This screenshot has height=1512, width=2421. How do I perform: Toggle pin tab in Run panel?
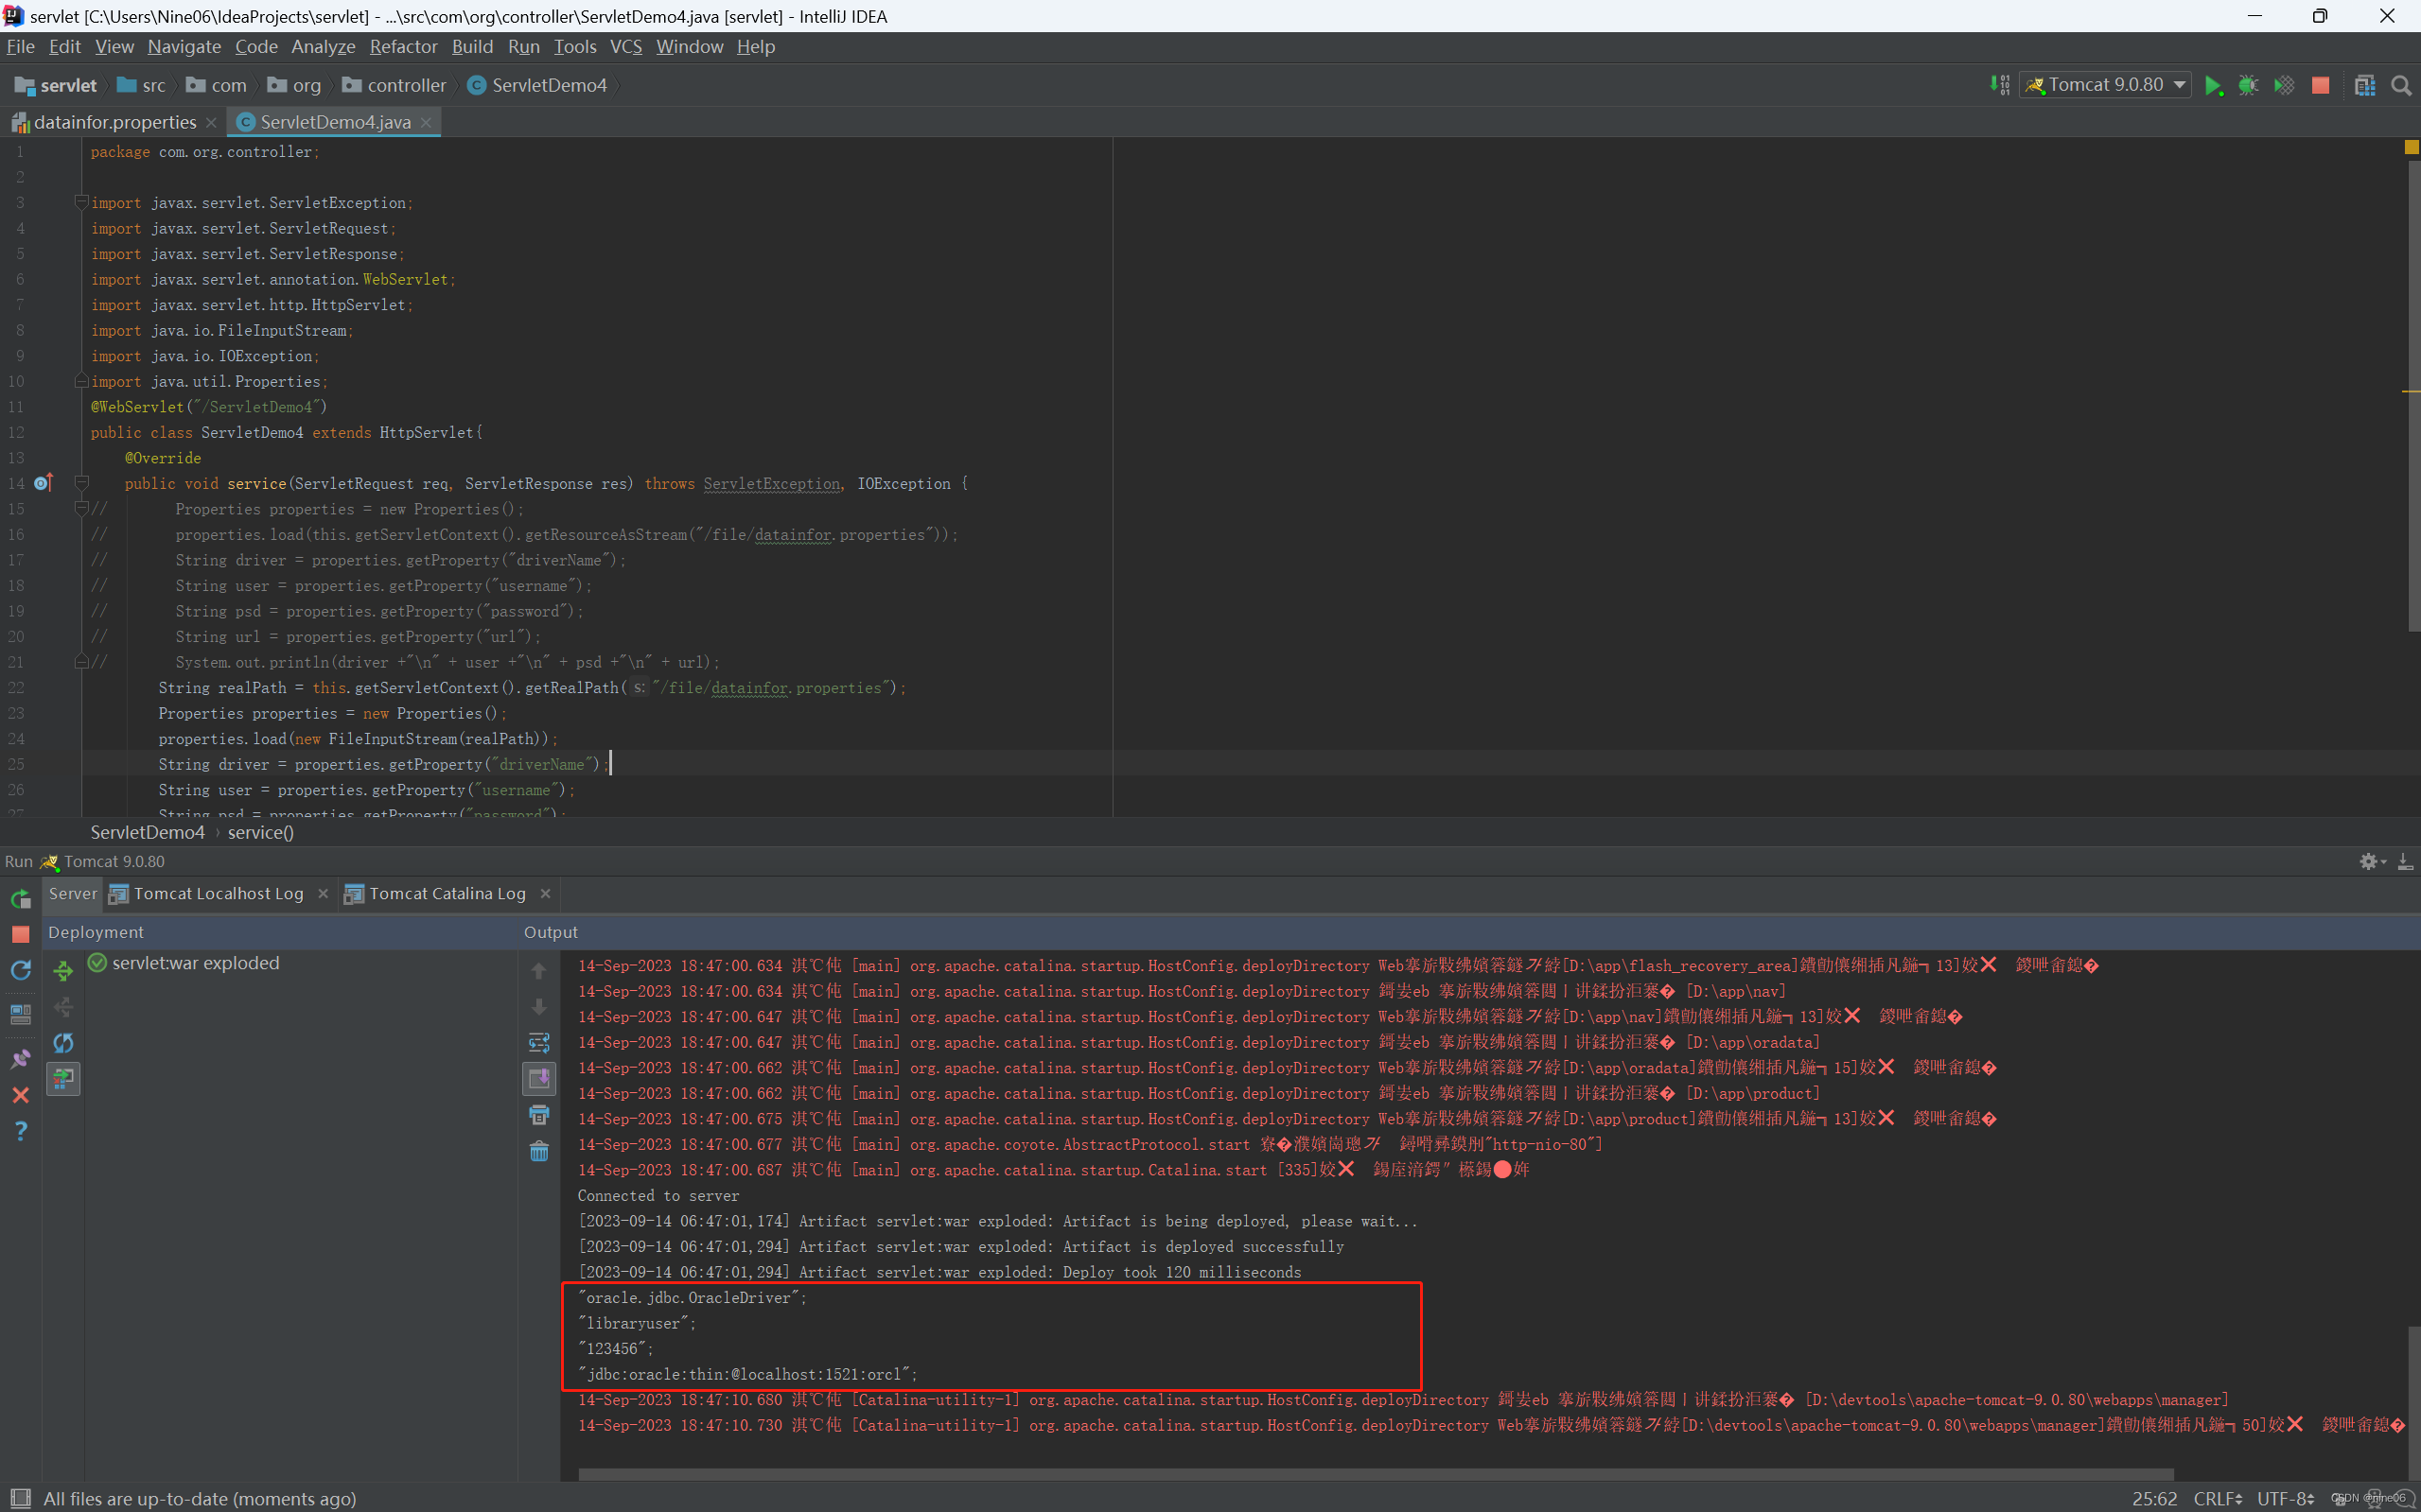20,1058
